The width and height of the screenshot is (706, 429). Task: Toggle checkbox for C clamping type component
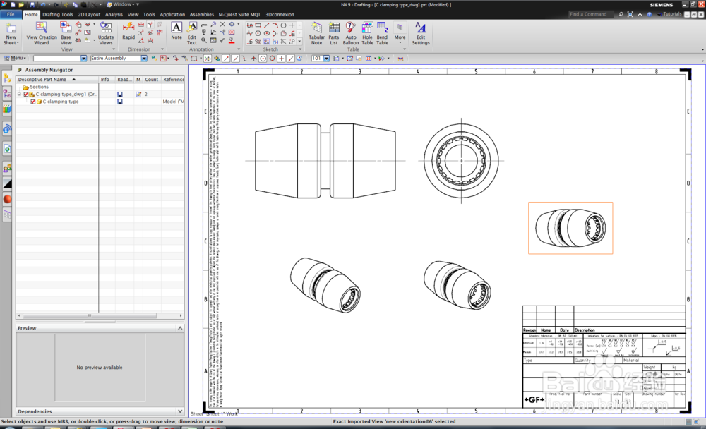coord(33,102)
